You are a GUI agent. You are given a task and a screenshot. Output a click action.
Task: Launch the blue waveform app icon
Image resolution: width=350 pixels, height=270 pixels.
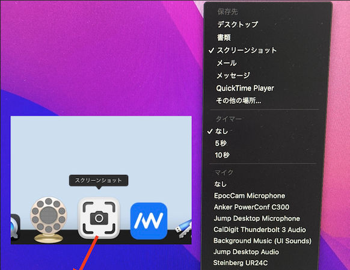(x=149, y=221)
